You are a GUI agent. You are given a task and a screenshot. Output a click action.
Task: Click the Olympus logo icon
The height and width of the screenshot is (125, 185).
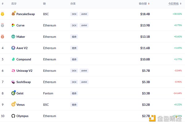[x=13, y=116]
